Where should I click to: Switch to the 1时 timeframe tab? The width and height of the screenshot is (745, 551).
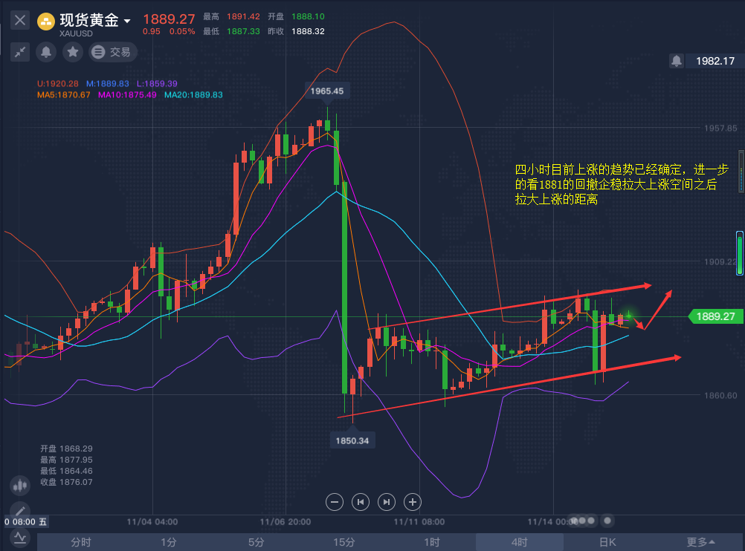tap(432, 542)
